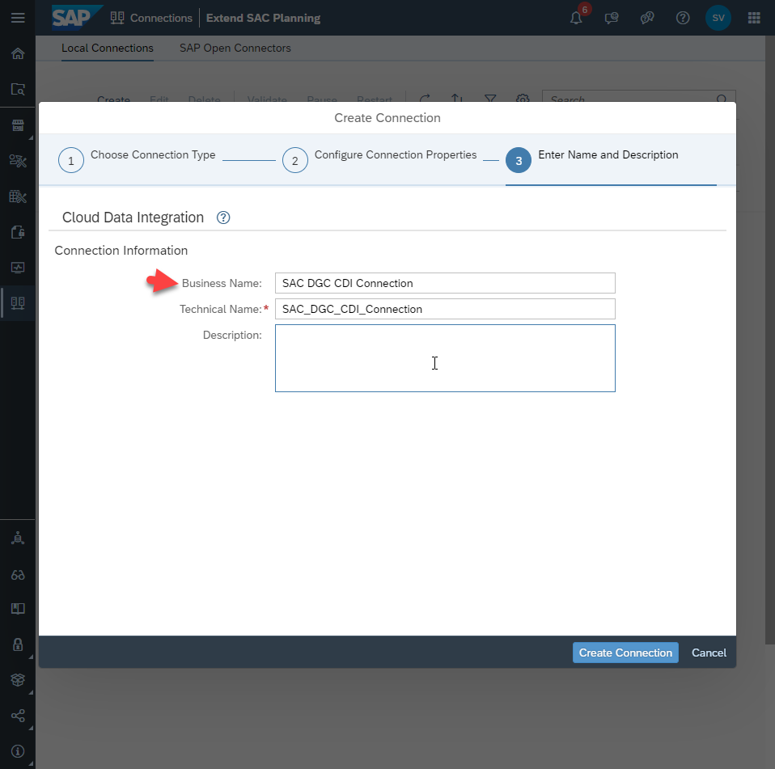Click the Create Connection button
Viewport: 775px width, 769px height.
[625, 653]
